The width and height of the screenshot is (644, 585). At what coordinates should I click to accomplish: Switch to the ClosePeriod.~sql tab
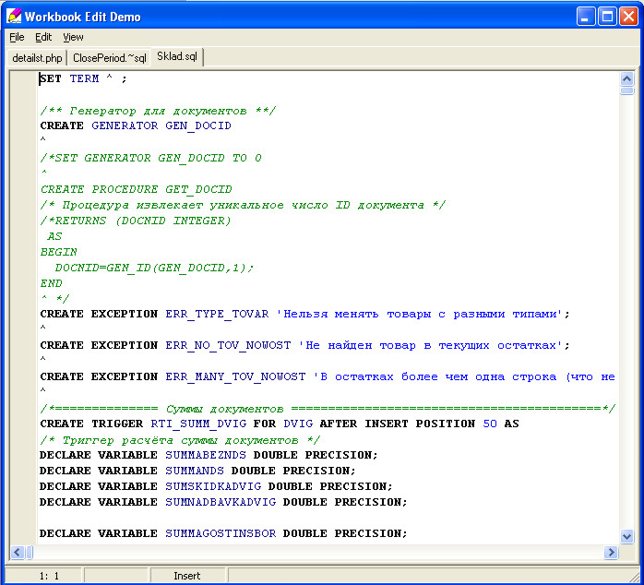click(109, 58)
